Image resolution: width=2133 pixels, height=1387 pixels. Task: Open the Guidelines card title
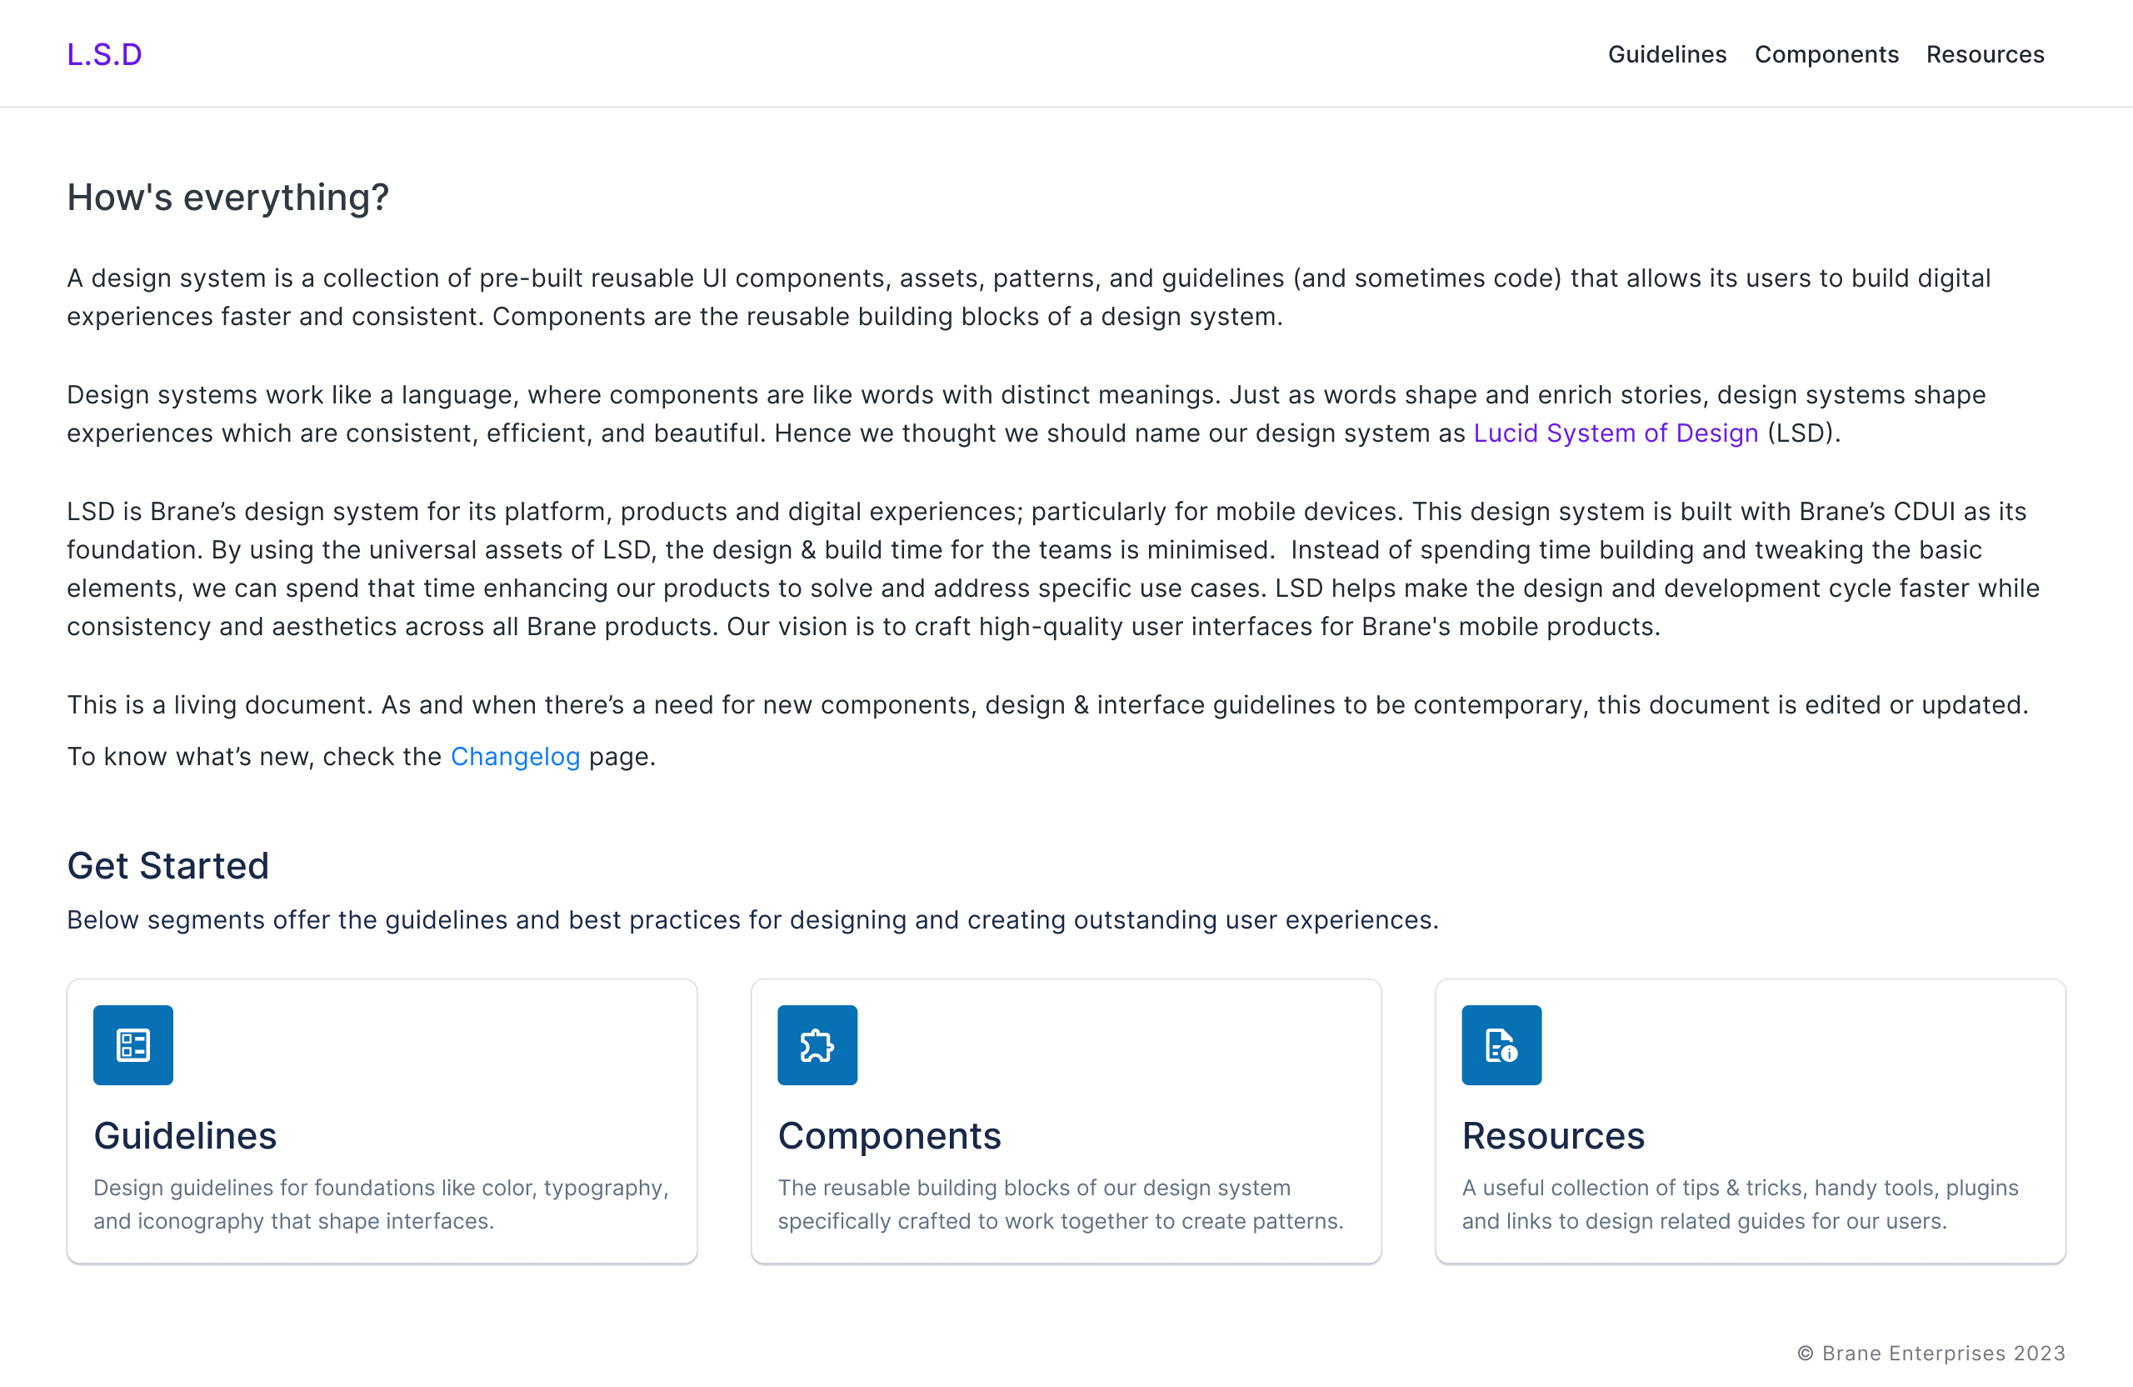[185, 1135]
